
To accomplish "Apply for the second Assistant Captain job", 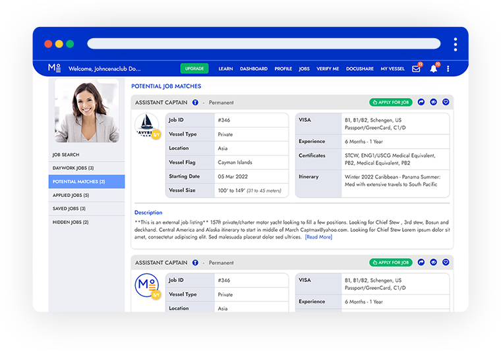I will [391, 263].
